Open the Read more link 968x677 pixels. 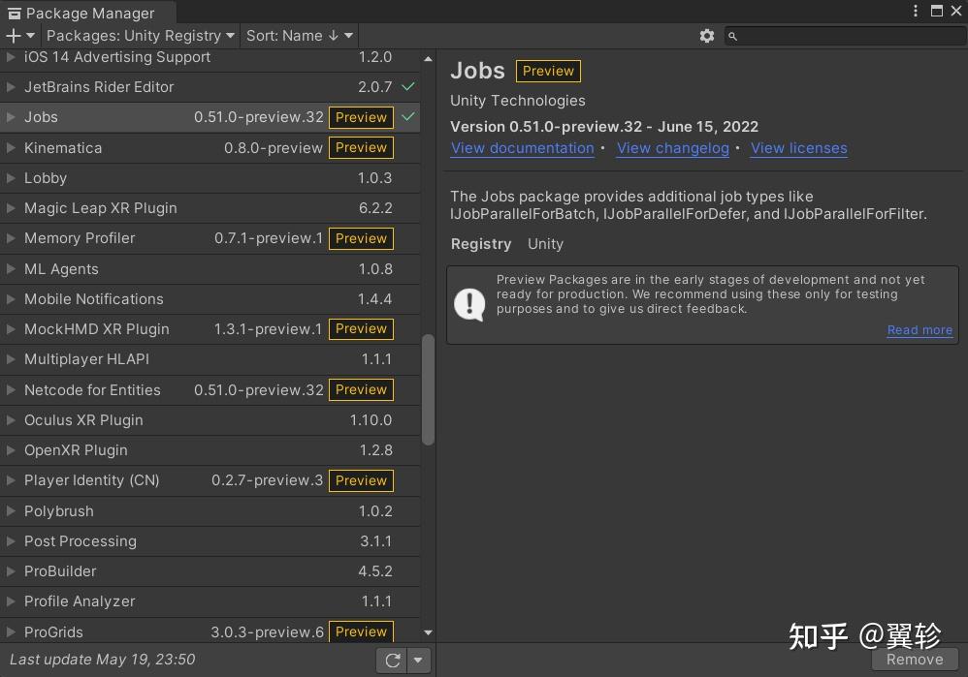[x=919, y=330]
